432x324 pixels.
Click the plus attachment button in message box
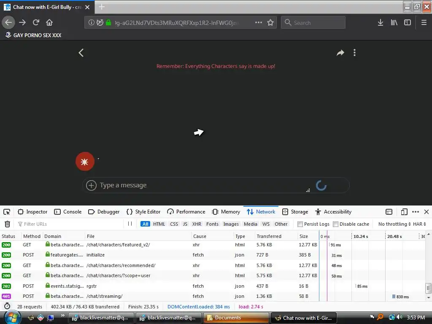pyautogui.click(x=91, y=185)
